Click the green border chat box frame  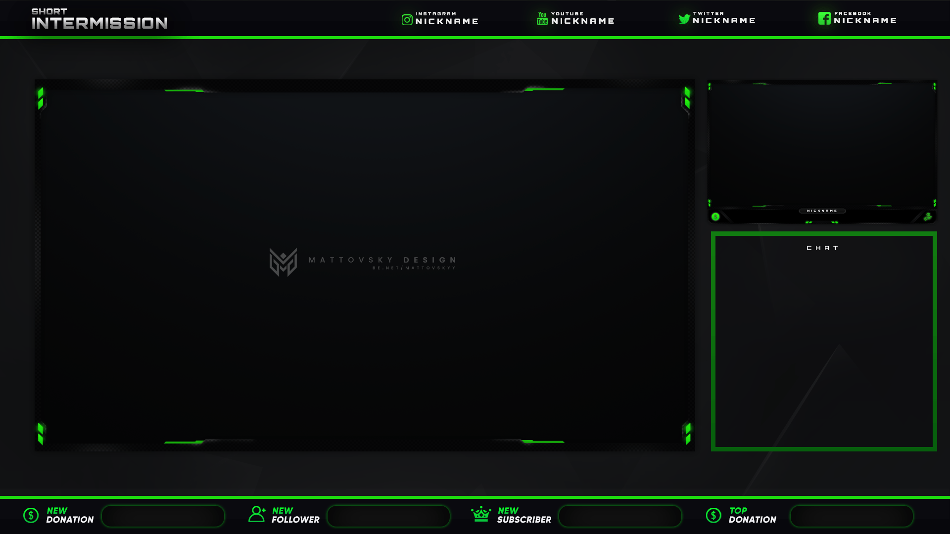(x=823, y=342)
